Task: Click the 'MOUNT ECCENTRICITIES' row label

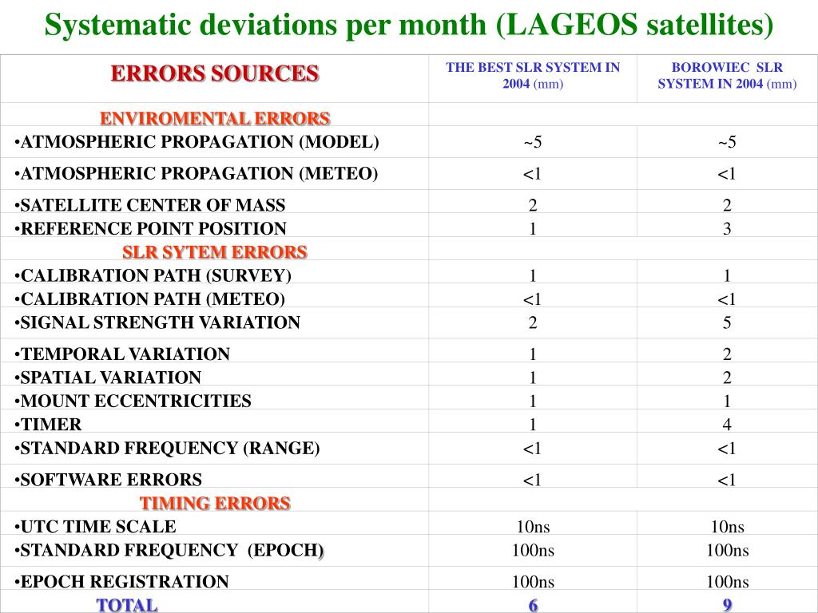Action: pyautogui.click(x=133, y=401)
